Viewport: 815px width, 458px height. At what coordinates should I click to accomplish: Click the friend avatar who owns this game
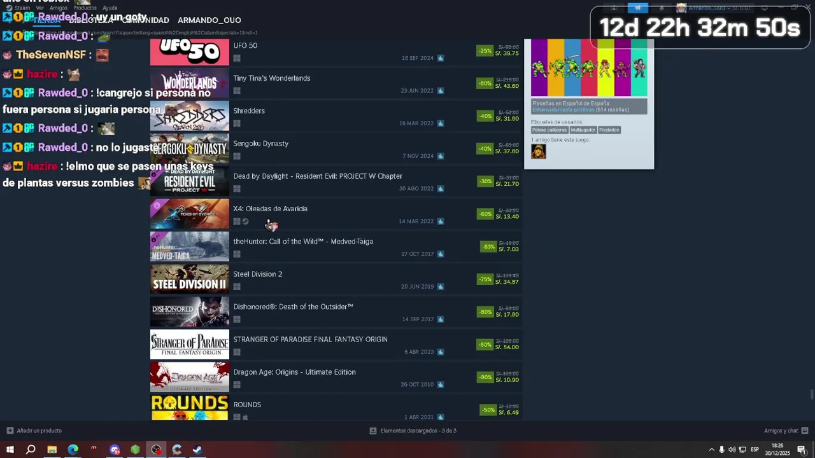(539, 151)
